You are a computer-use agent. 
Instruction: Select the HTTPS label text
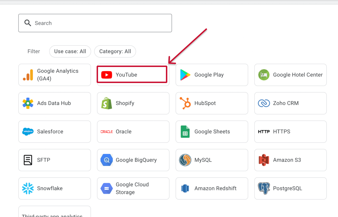[x=282, y=132]
